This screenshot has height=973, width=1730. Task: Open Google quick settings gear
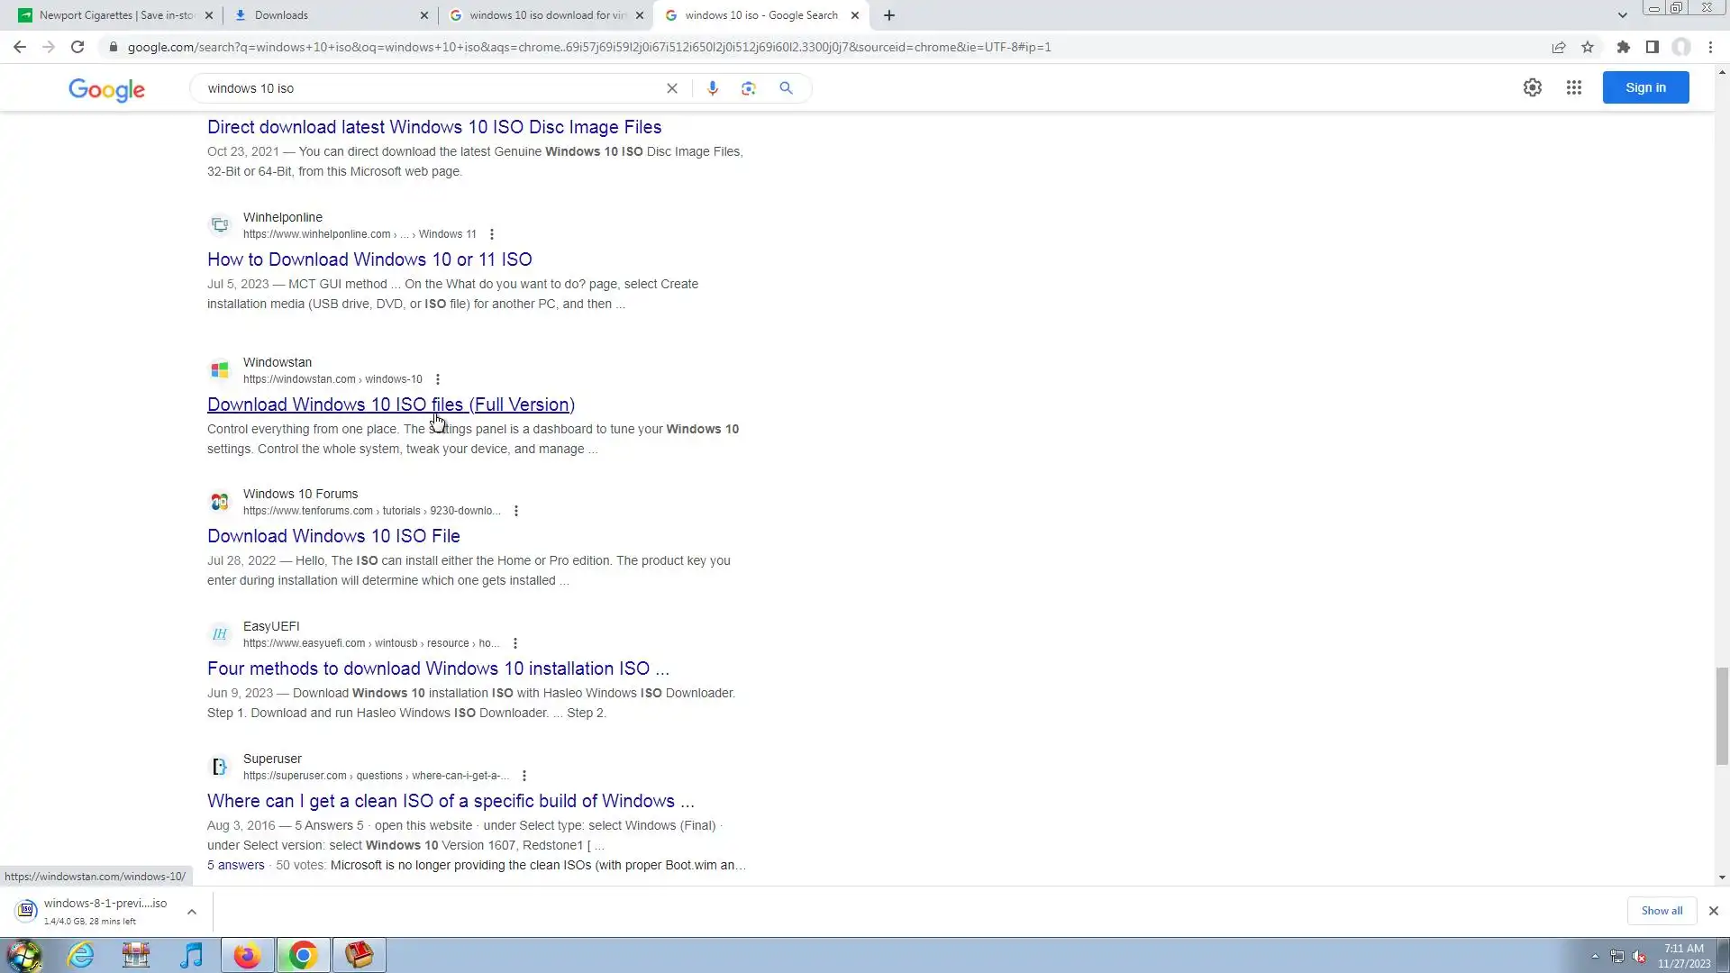pos(1532,87)
